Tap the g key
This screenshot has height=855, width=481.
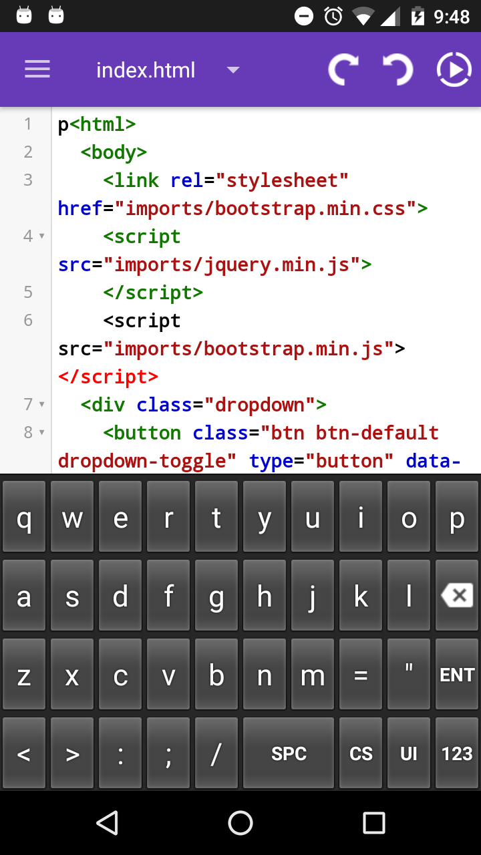click(x=216, y=595)
